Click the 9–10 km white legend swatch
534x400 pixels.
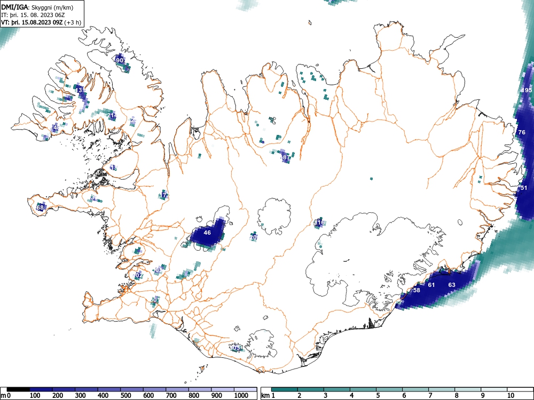[x=494, y=389]
